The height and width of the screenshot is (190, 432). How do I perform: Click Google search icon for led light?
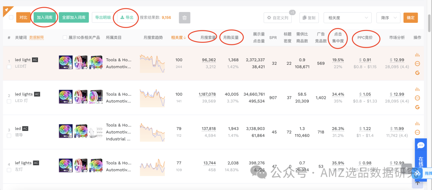click(x=417, y=73)
